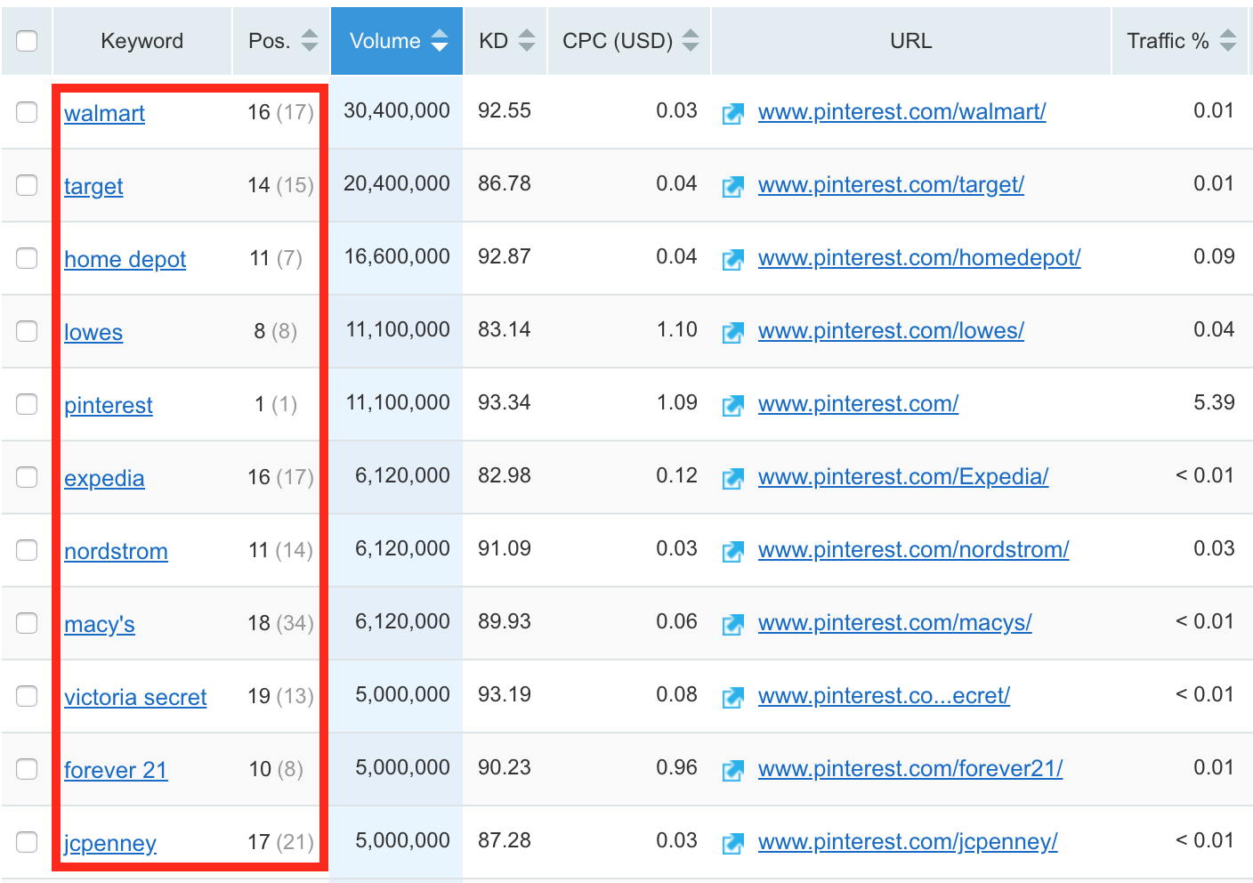Open external link icon for forever21 URL

[x=732, y=771]
